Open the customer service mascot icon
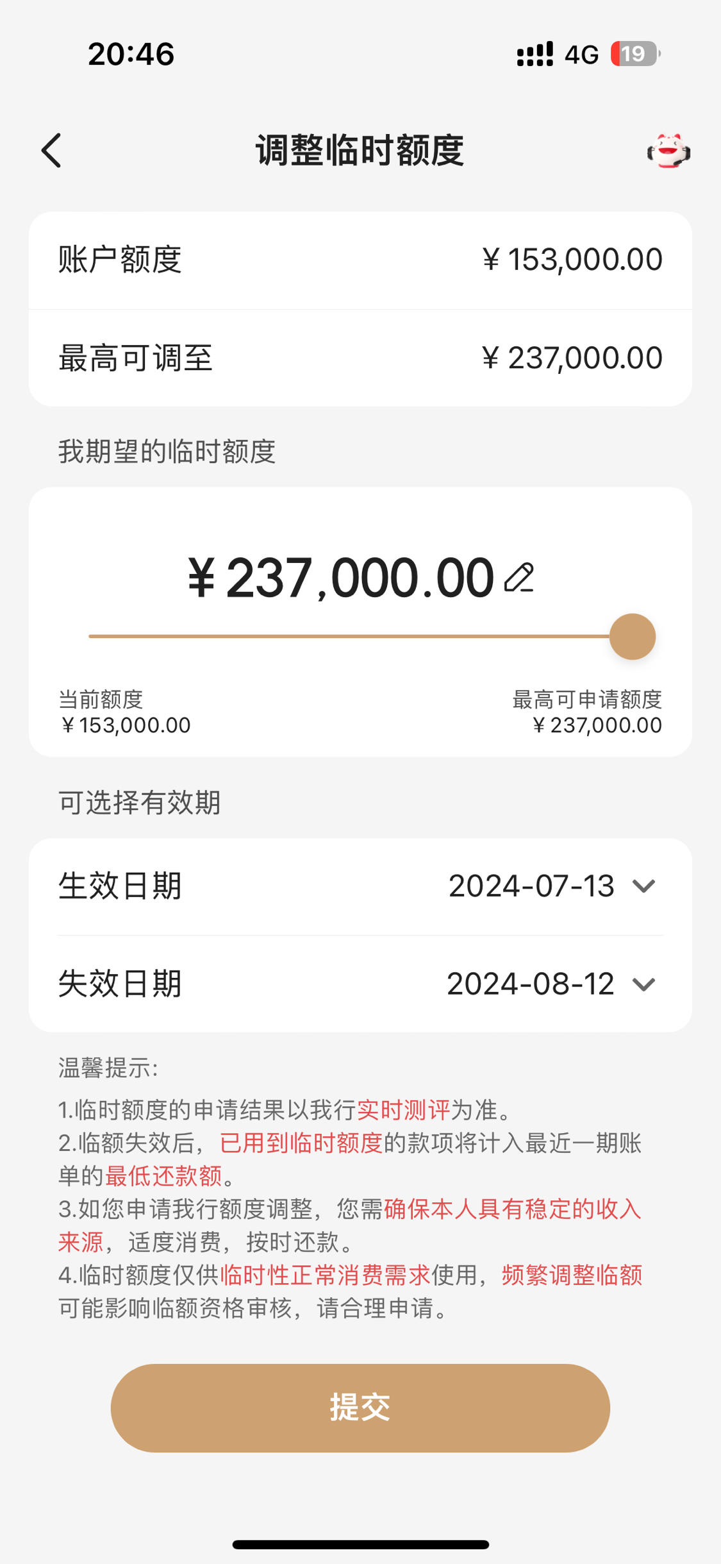This screenshot has height=1564, width=721. [x=668, y=151]
